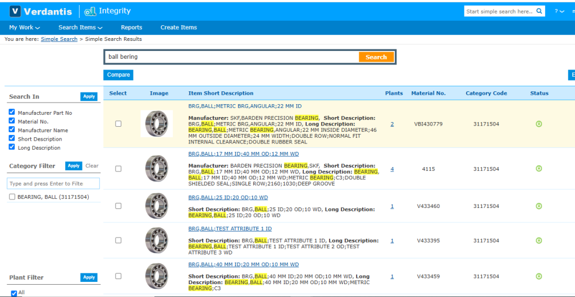Click the magnifier icon in top search
This screenshot has height=297, width=575.
539,11
